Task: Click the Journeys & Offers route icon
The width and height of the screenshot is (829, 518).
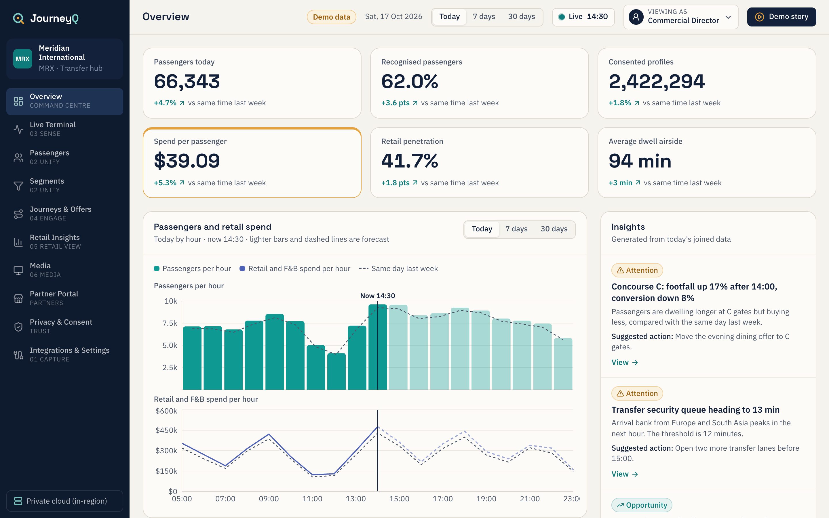Action: click(x=18, y=214)
